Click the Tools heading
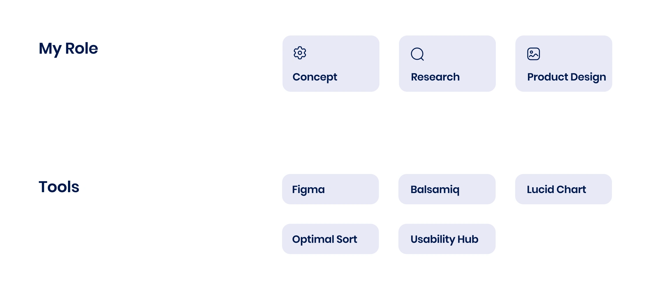The width and height of the screenshot is (651, 290). pyautogui.click(x=59, y=187)
